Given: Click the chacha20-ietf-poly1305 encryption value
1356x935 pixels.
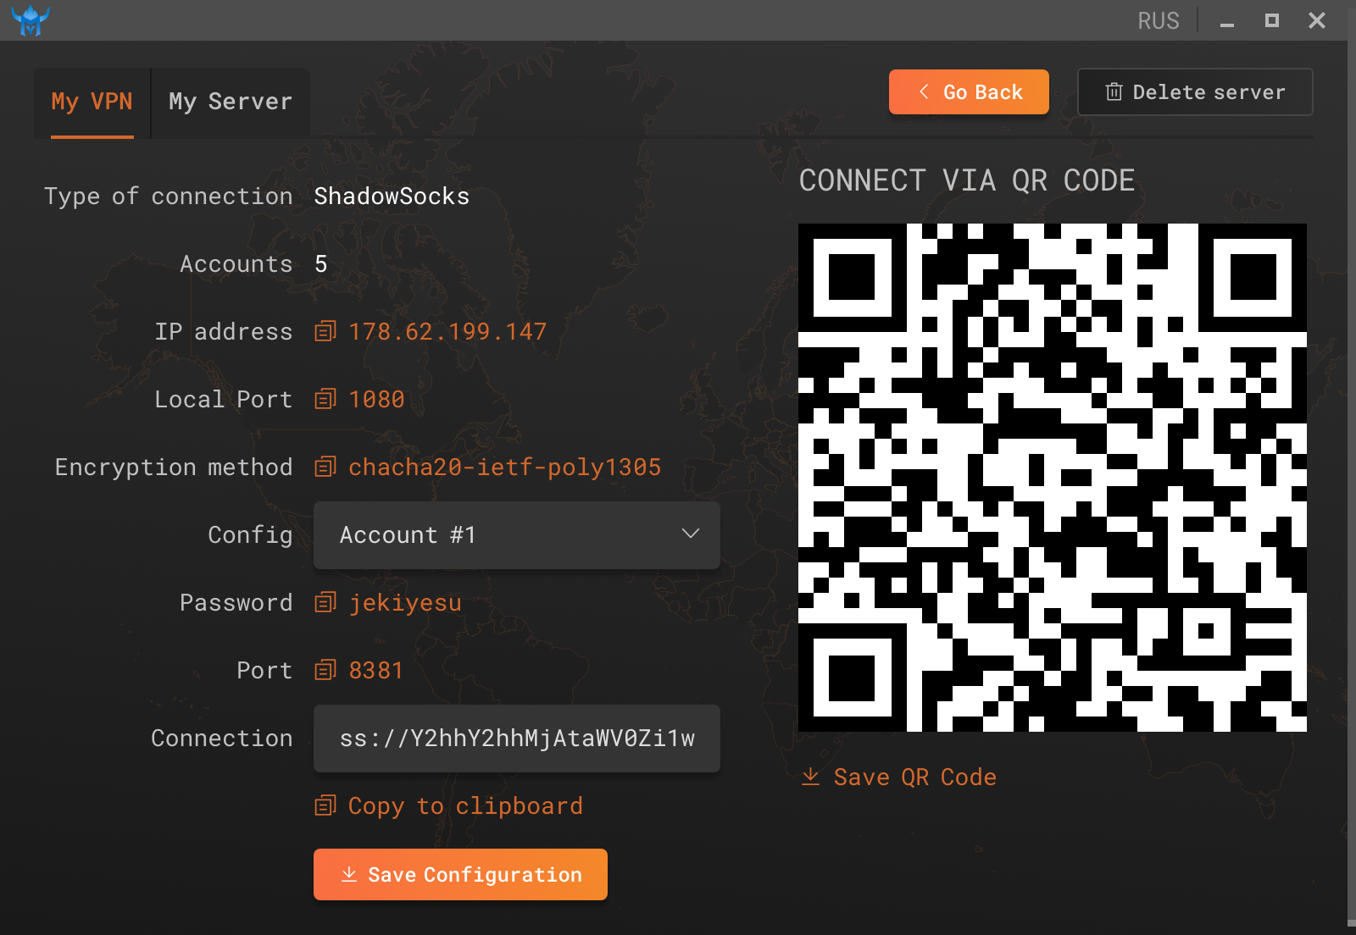Looking at the screenshot, I should tap(505, 467).
